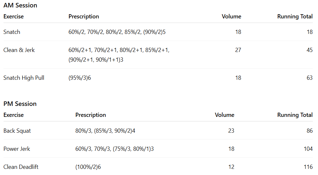This screenshot has width=318, height=175.
Task: Click the Power Jerk running total 104
Action: [308, 149]
